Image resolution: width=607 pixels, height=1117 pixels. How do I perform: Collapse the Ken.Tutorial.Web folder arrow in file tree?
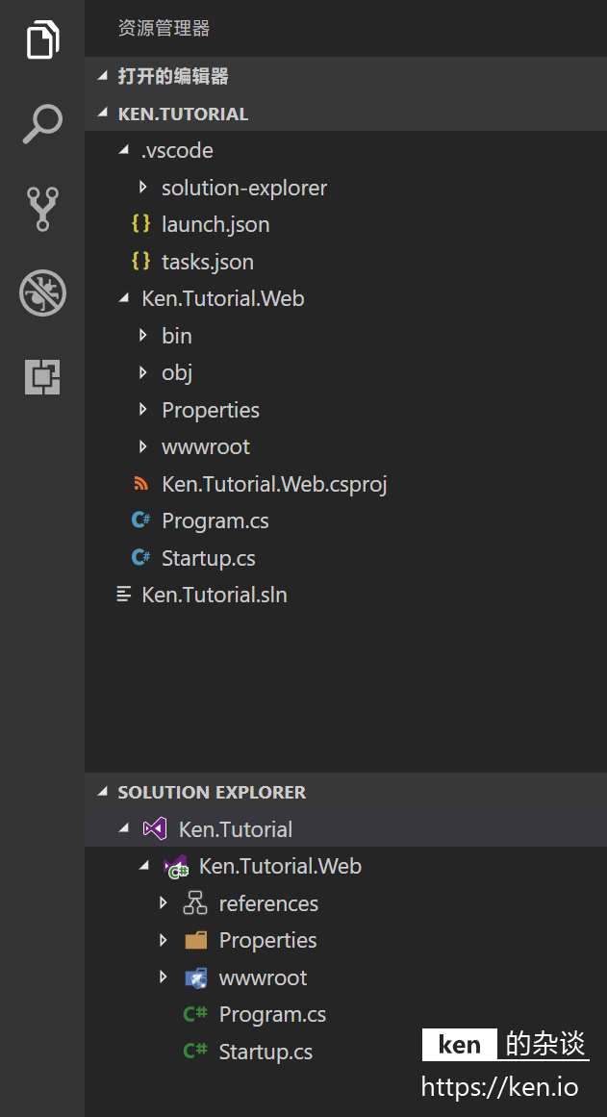point(125,298)
